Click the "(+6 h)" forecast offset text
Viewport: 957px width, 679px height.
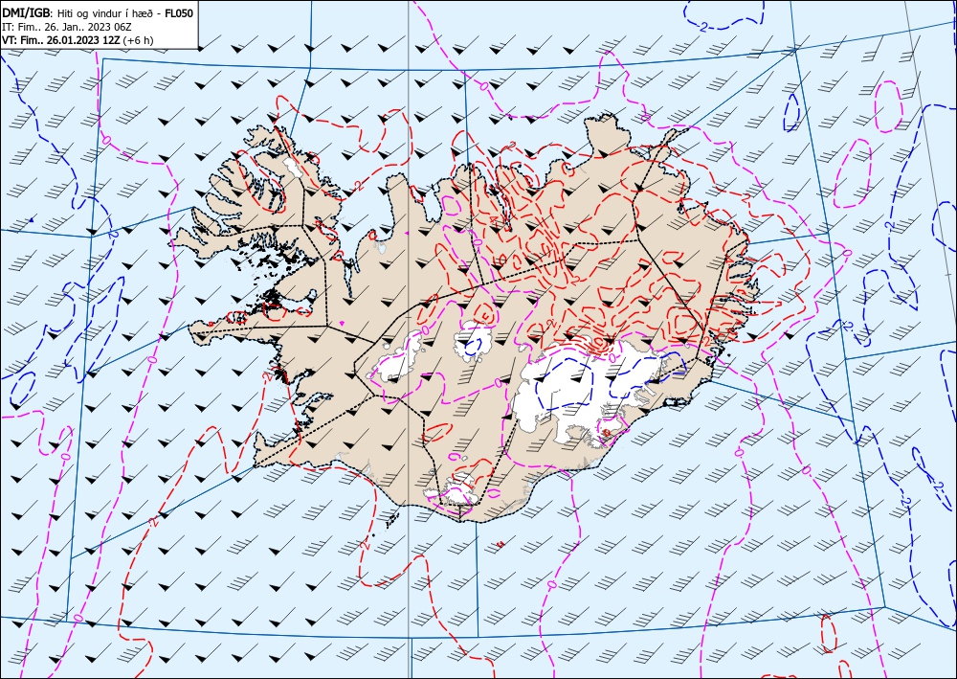point(139,40)
